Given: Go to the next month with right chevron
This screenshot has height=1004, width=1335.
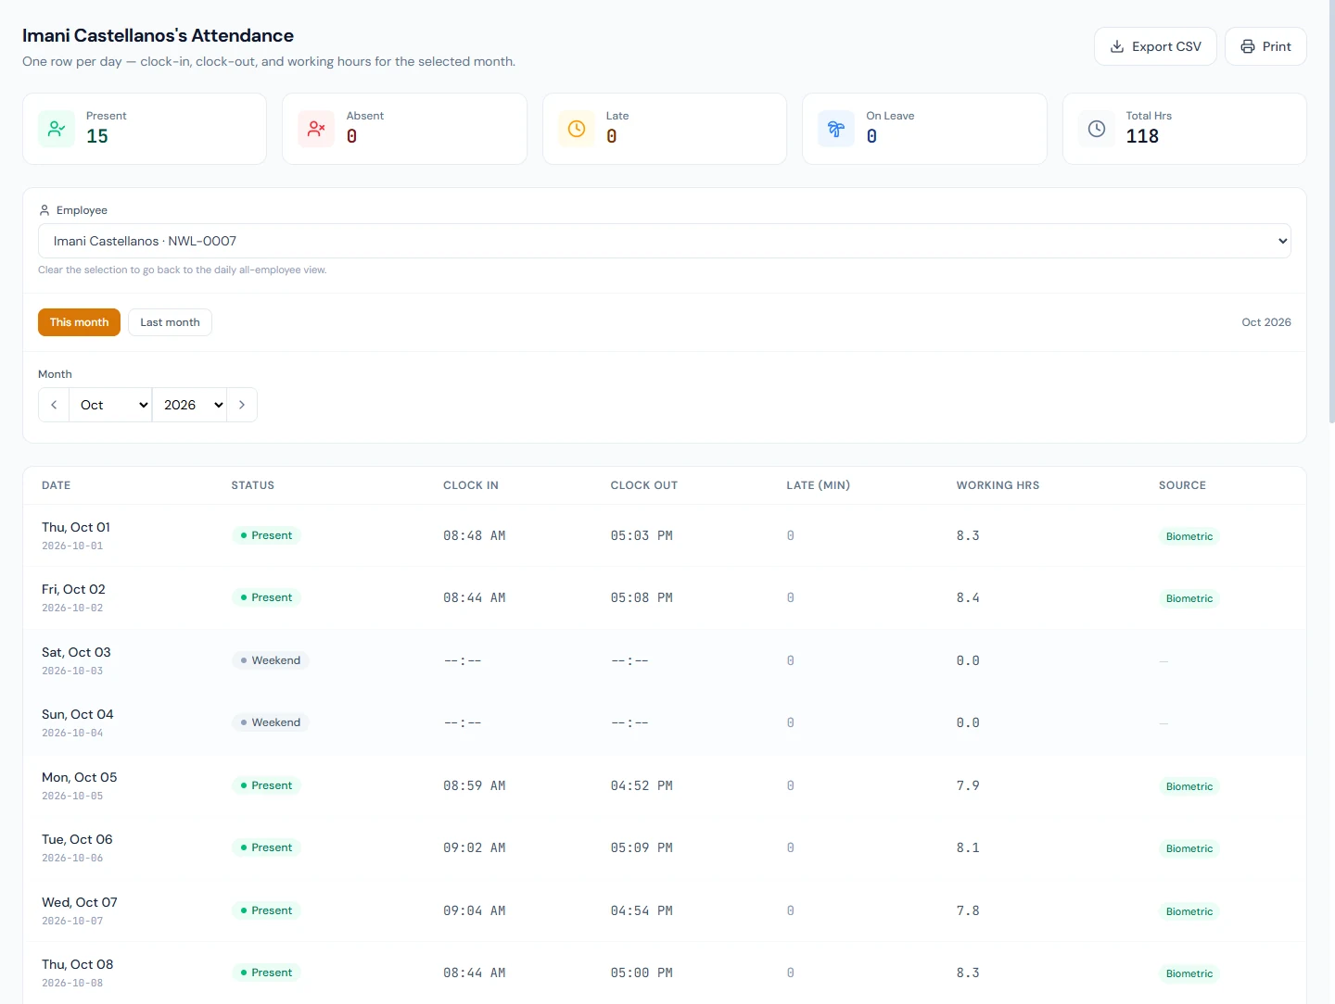Looking at the screenshot, I should [x=242, y=405].
